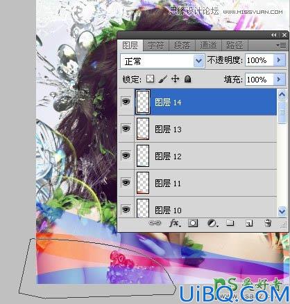Click the layer list scrollbar handle
Image resolution: width=290 pixels, height=304 pixels.
coord(282,112)
